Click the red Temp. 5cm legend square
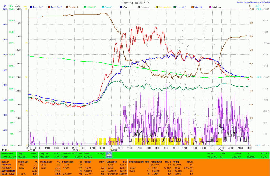 (49, 7)
